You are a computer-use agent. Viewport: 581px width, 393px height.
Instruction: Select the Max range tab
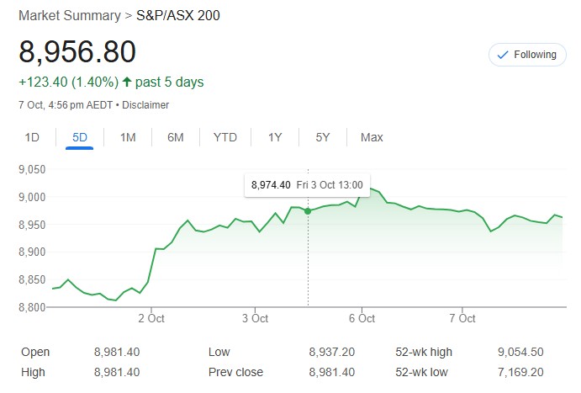[x=372, y=137]
